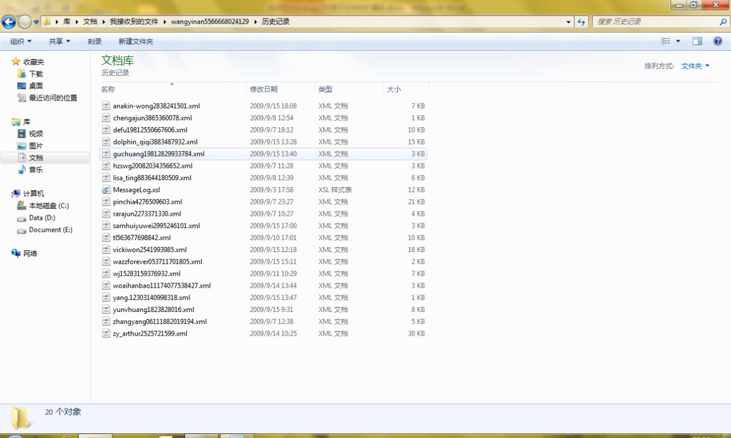Select zy_arthur2525721599.xml file
The image size is (731, 438).
coord(150,334)
